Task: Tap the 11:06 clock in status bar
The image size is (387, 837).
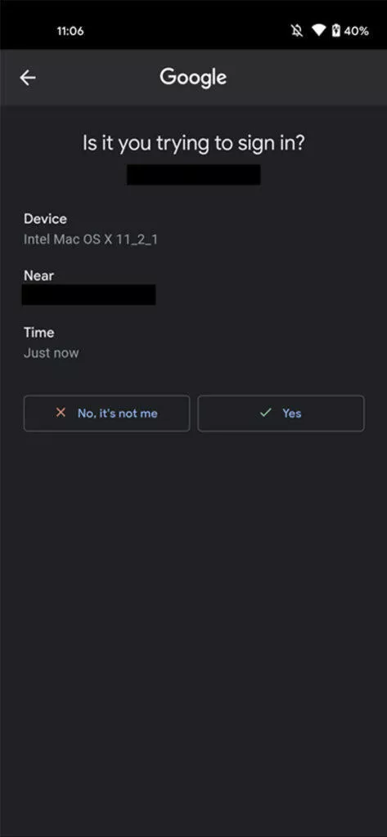Action: tap(70, 31)
